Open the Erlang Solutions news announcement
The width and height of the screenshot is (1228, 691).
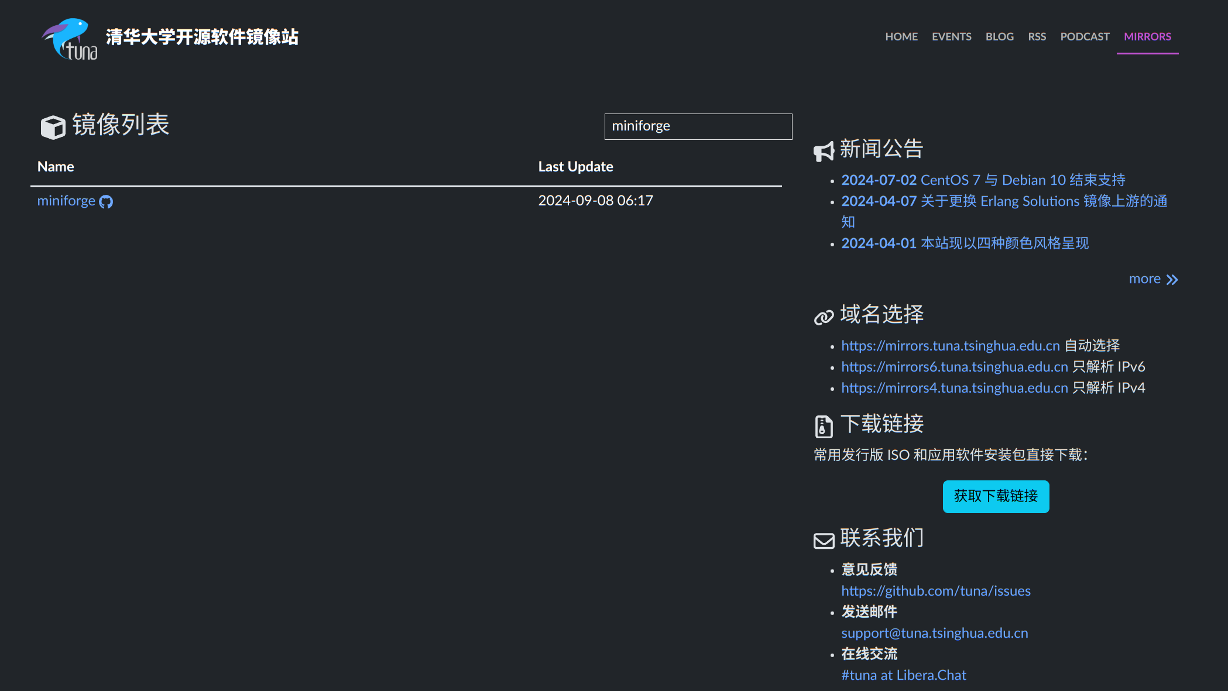pos(1004,211)
